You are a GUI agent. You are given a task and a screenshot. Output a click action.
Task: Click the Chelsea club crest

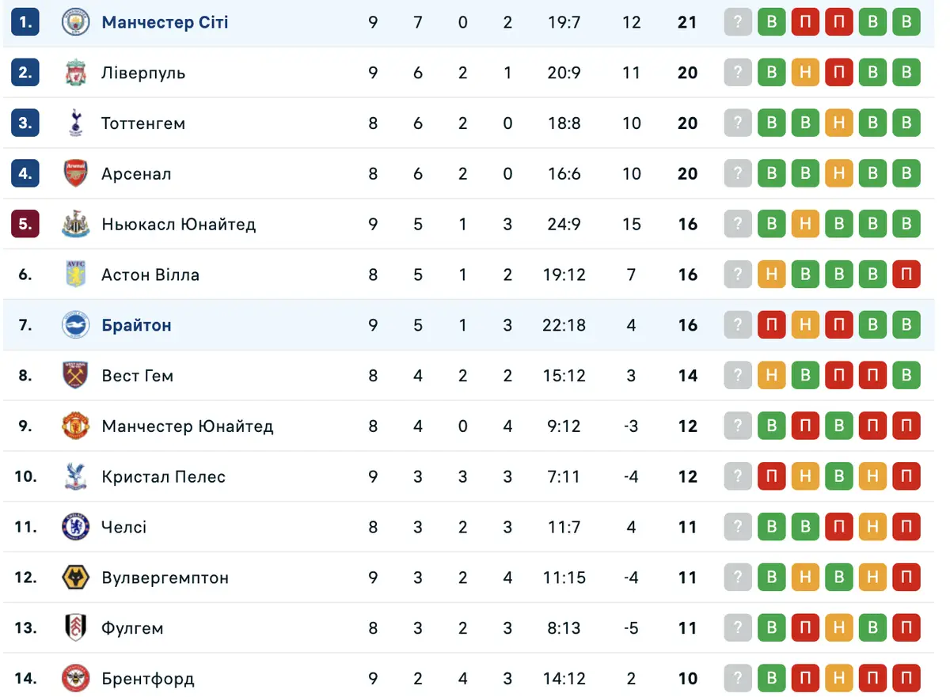76,527
